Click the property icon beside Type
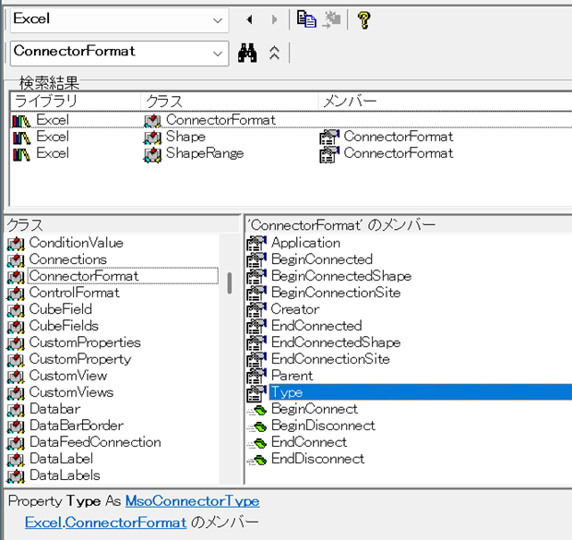The image size is (572, 540). click(256, 393)
